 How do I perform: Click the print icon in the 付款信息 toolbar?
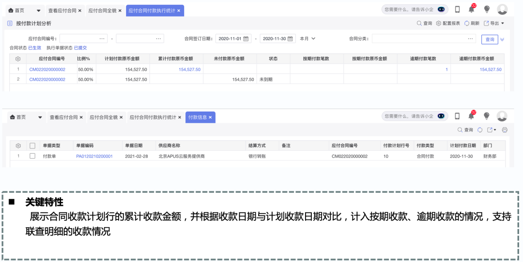505,130
